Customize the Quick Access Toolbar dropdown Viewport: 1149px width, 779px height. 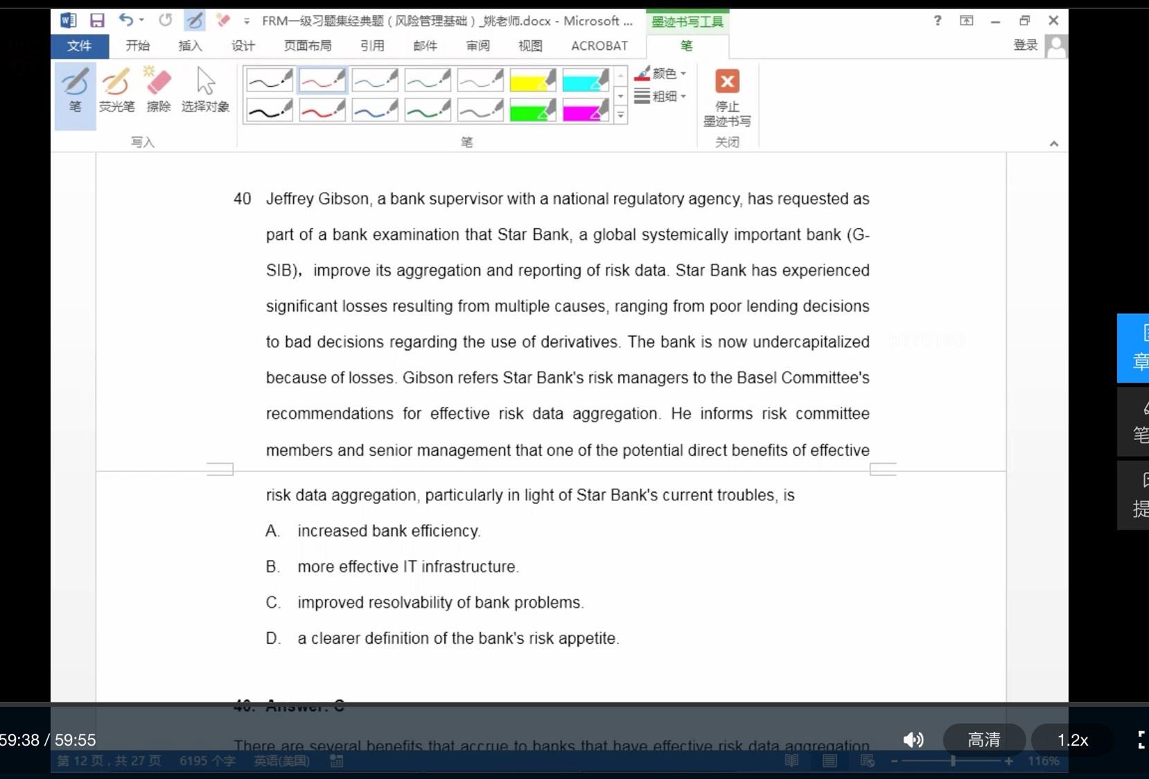pyautogui.click(x=247, y=21)
